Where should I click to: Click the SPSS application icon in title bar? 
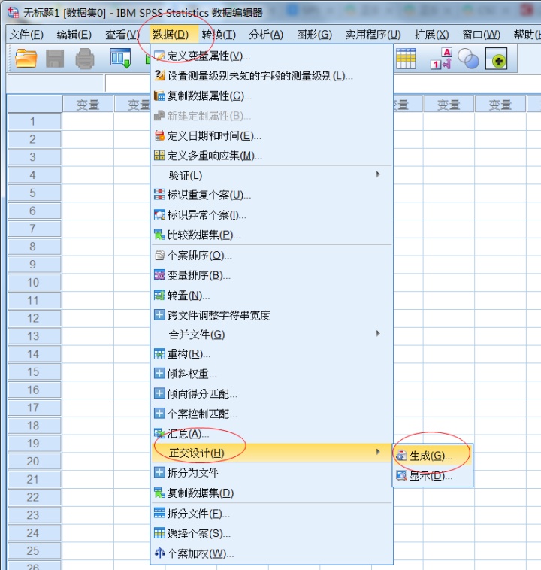tap(13, 12)
